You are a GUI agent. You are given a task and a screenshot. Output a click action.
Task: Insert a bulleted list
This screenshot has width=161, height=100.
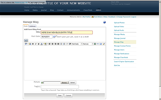(x=61, y=44)
